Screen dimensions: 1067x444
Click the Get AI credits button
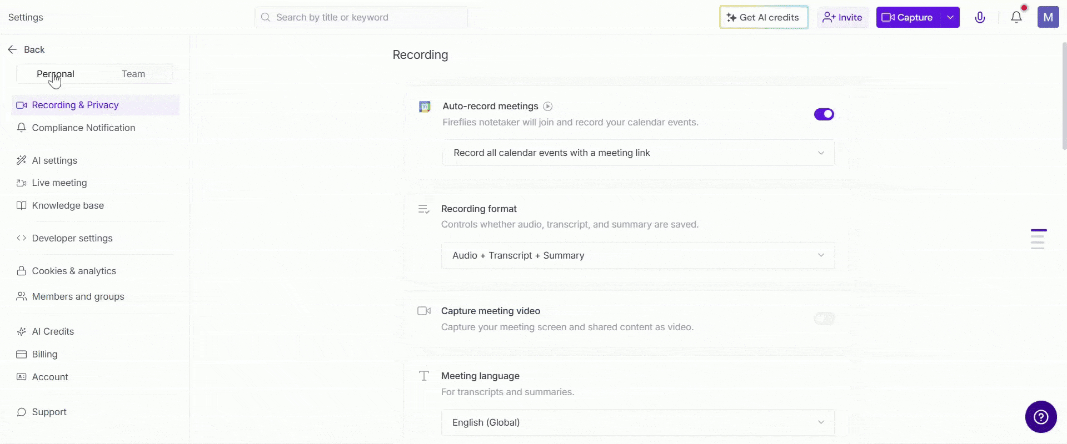(764, 17)
